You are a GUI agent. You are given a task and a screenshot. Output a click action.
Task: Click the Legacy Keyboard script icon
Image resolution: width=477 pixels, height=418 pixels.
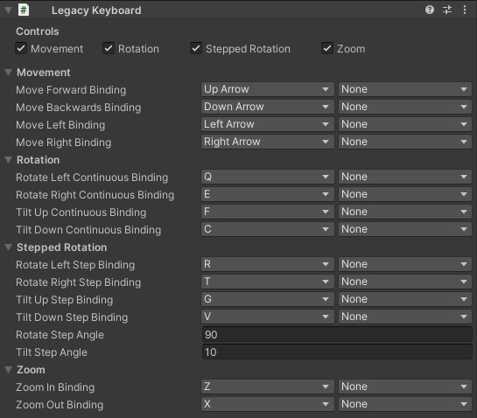(x=24, y=10)
